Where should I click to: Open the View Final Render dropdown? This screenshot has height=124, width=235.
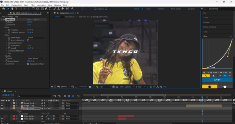tap(37, 59)
